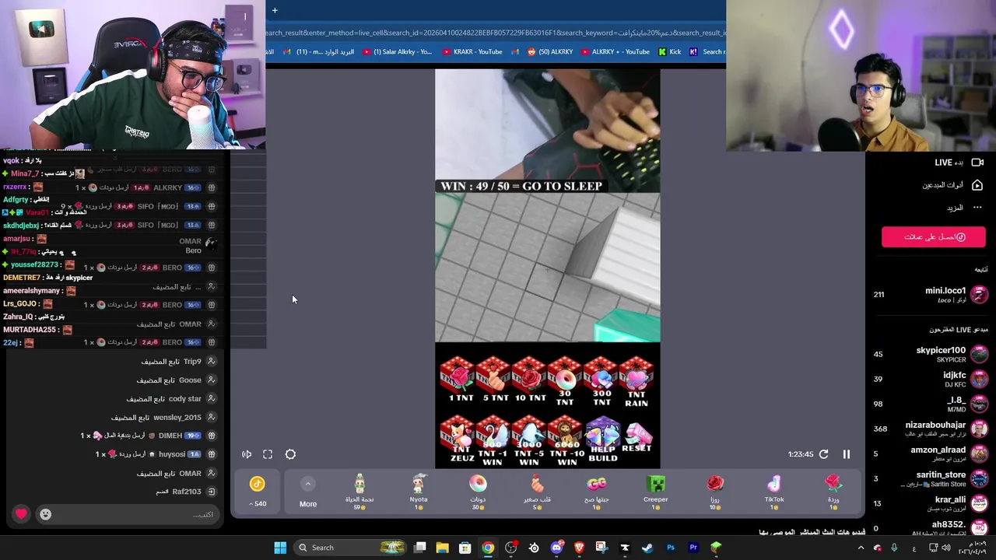
Task: Select the browser address bar URL
Action: pyautogui.click(x=496, y=33)
